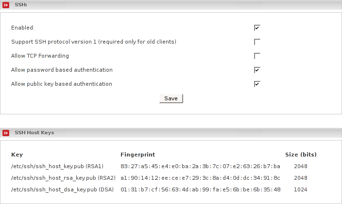Click the DSA key fingerprint value
Image resolution: width=342 pixels, height=204 pixels.
tap(200, 189)
